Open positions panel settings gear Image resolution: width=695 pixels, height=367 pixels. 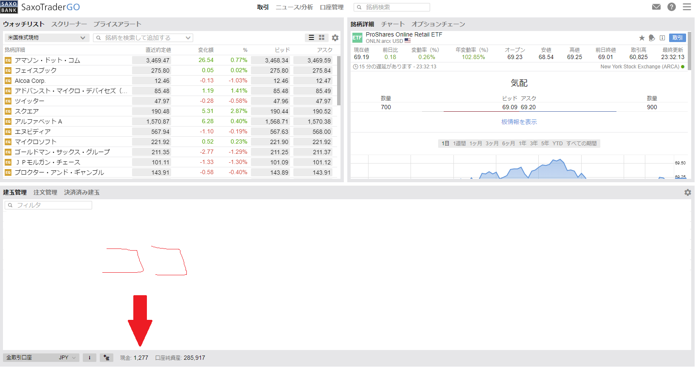tap(688, 192)
